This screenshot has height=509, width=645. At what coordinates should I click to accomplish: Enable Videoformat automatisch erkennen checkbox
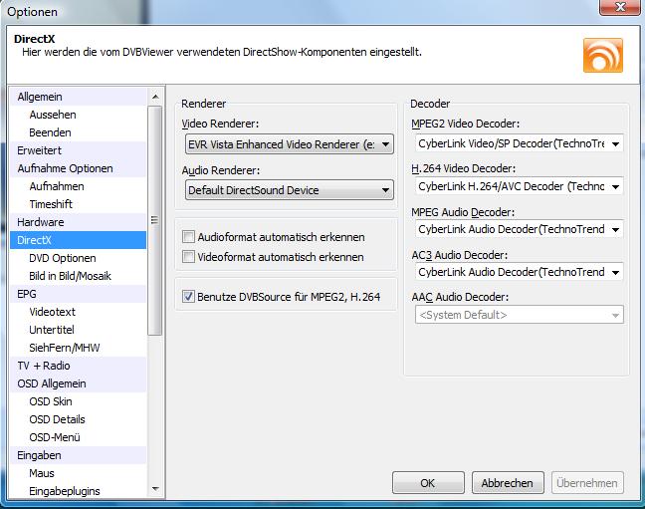[189, 257]
